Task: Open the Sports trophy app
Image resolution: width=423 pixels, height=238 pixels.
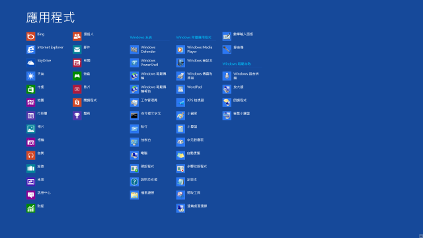Action: (x=77, y=116)
